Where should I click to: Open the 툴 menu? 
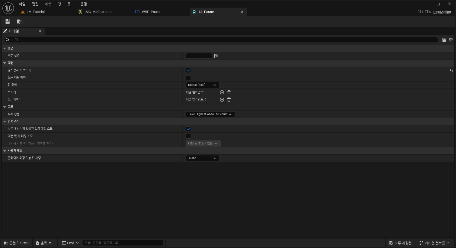[69, 4]
